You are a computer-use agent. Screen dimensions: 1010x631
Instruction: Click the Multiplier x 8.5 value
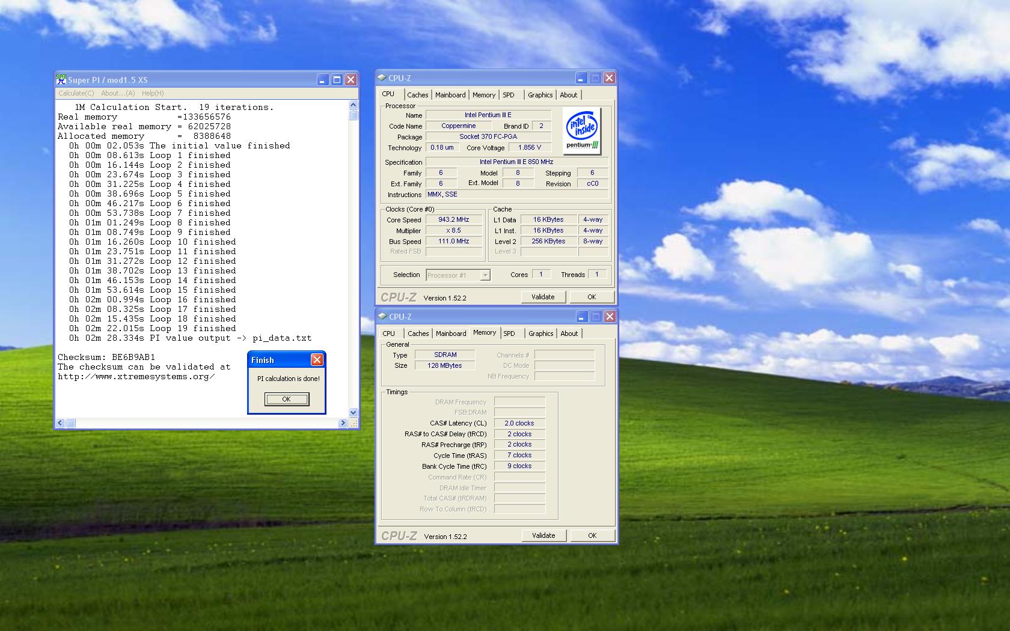point(454,231)
